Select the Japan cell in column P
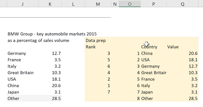Screen dimensions: 203x107 [147, 92]
